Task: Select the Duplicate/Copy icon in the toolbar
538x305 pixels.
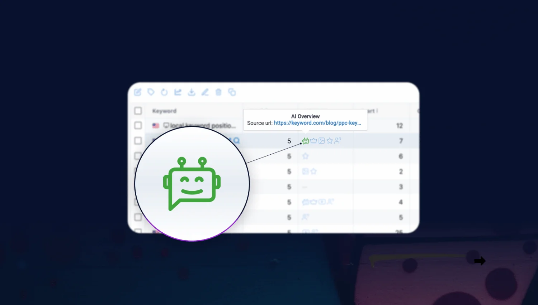Action: pos(232,92)
